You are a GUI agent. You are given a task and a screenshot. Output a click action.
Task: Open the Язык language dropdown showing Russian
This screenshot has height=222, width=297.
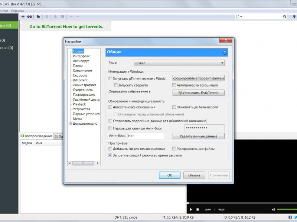(179, 63)
